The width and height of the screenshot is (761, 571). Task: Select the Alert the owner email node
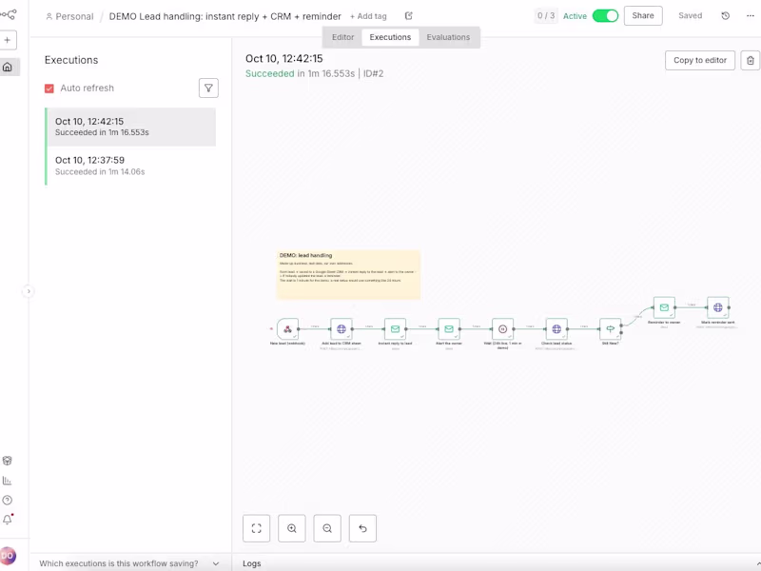click(449, 329)
